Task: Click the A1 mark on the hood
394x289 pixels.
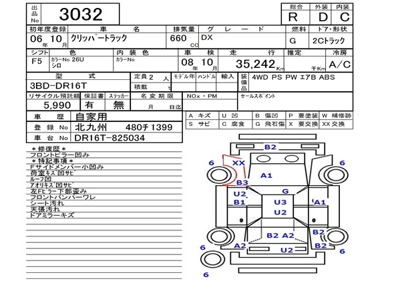Action: [x=266, y=175]
